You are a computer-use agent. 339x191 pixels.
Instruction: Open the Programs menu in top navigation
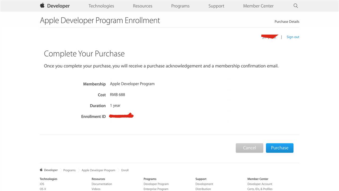[180, 6]
